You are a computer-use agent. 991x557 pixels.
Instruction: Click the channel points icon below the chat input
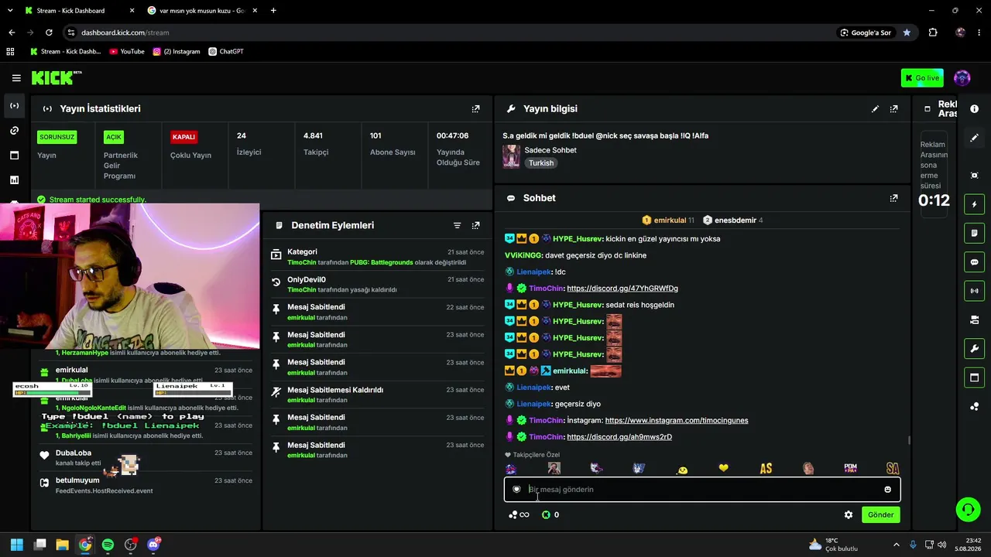(x=519, y=515)
